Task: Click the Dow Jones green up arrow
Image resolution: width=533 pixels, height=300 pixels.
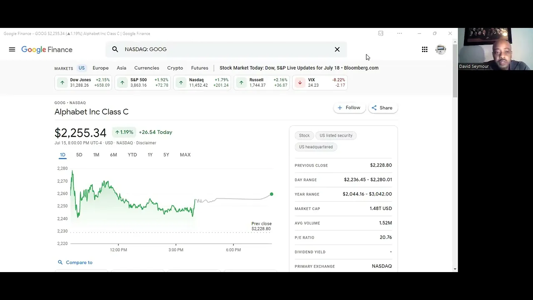Action: [x=62, y=82]
